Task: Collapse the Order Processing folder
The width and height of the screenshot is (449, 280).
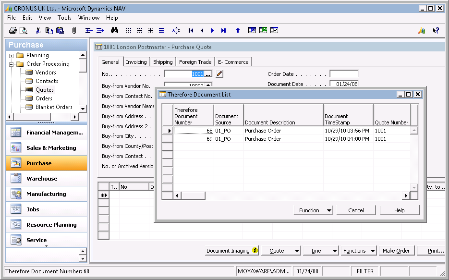Action: tap(11, 64)
